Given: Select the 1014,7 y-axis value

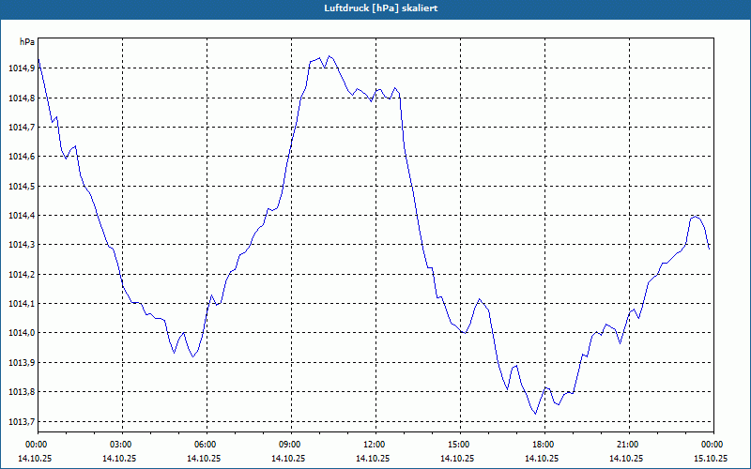Looking at the screenshot, I should 22,128.
